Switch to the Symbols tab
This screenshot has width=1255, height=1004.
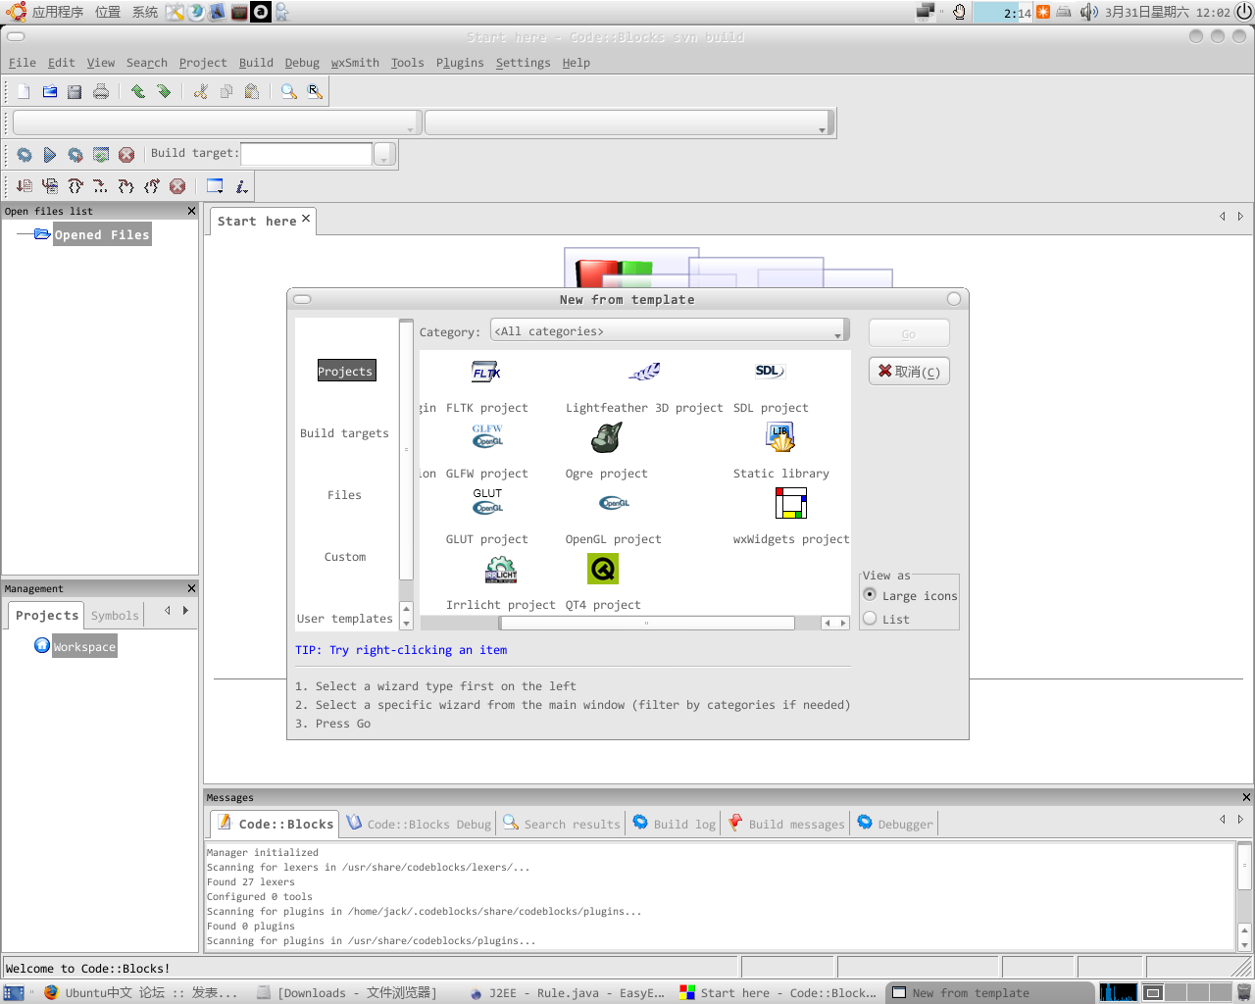tap(115, 616)
